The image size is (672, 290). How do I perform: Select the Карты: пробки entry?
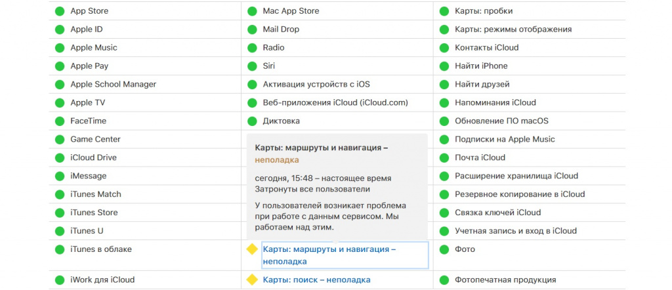(x=484, y=11)
